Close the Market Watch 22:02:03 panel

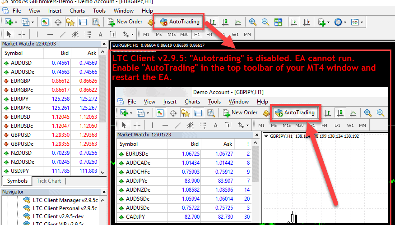click(104, 44)
